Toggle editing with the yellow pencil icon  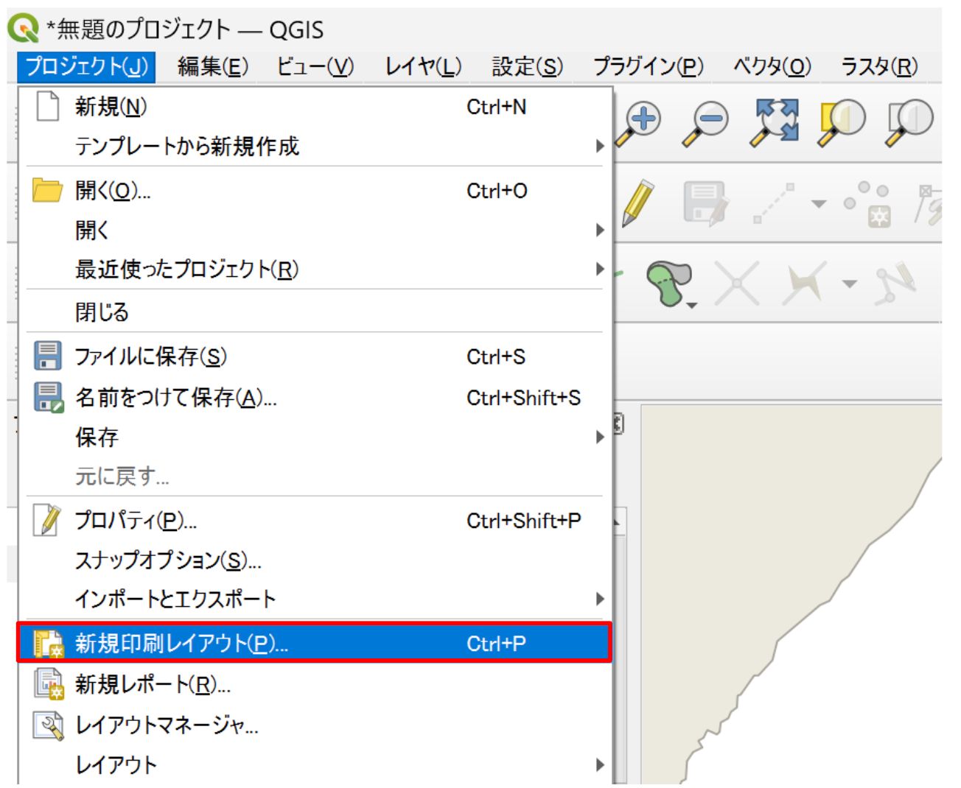(x=638, y=203)
